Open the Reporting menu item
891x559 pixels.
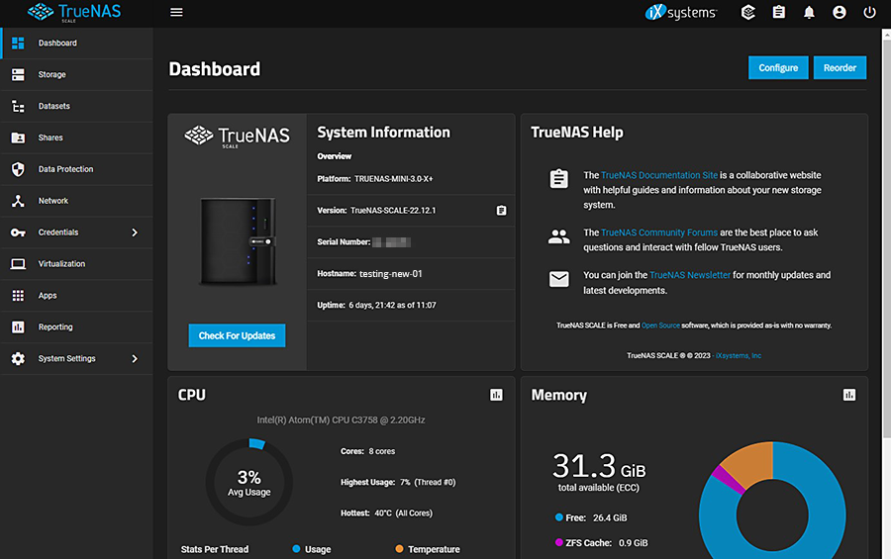(x=76, y=327)
